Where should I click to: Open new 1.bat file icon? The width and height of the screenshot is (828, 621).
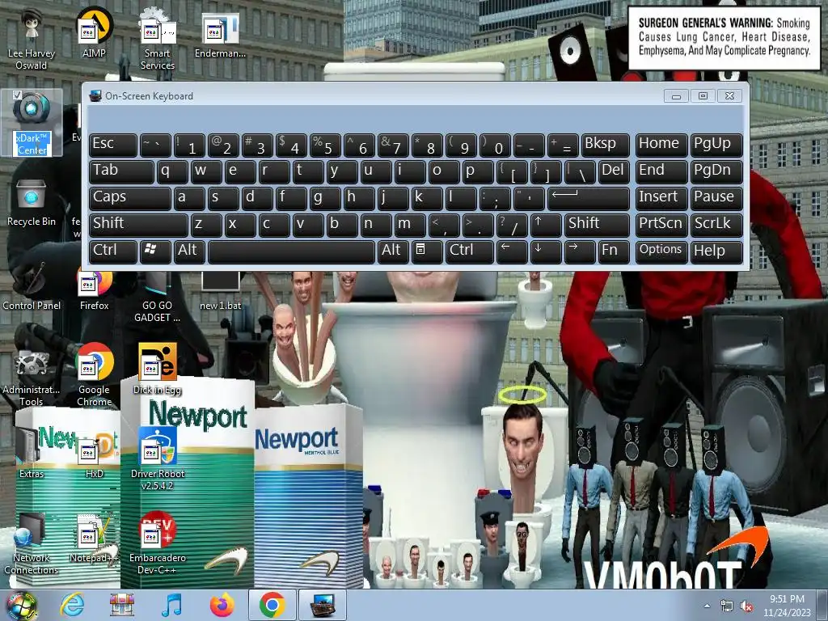(220, 291)
